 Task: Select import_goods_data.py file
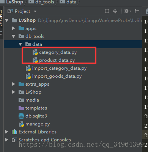point(57,76)
